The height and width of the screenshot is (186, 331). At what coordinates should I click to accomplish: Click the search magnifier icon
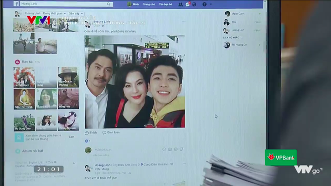108,4
